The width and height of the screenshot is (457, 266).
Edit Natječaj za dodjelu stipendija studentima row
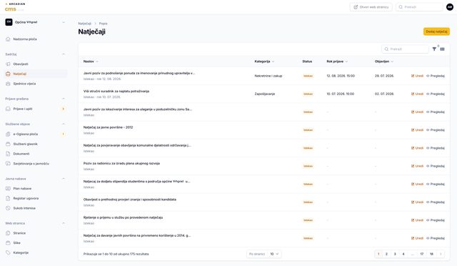pos(417,184)
